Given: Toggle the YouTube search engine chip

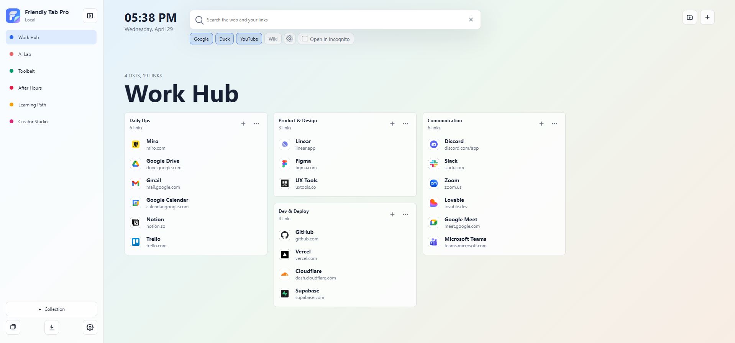Looking at the screenshot, I should [249, 39].
